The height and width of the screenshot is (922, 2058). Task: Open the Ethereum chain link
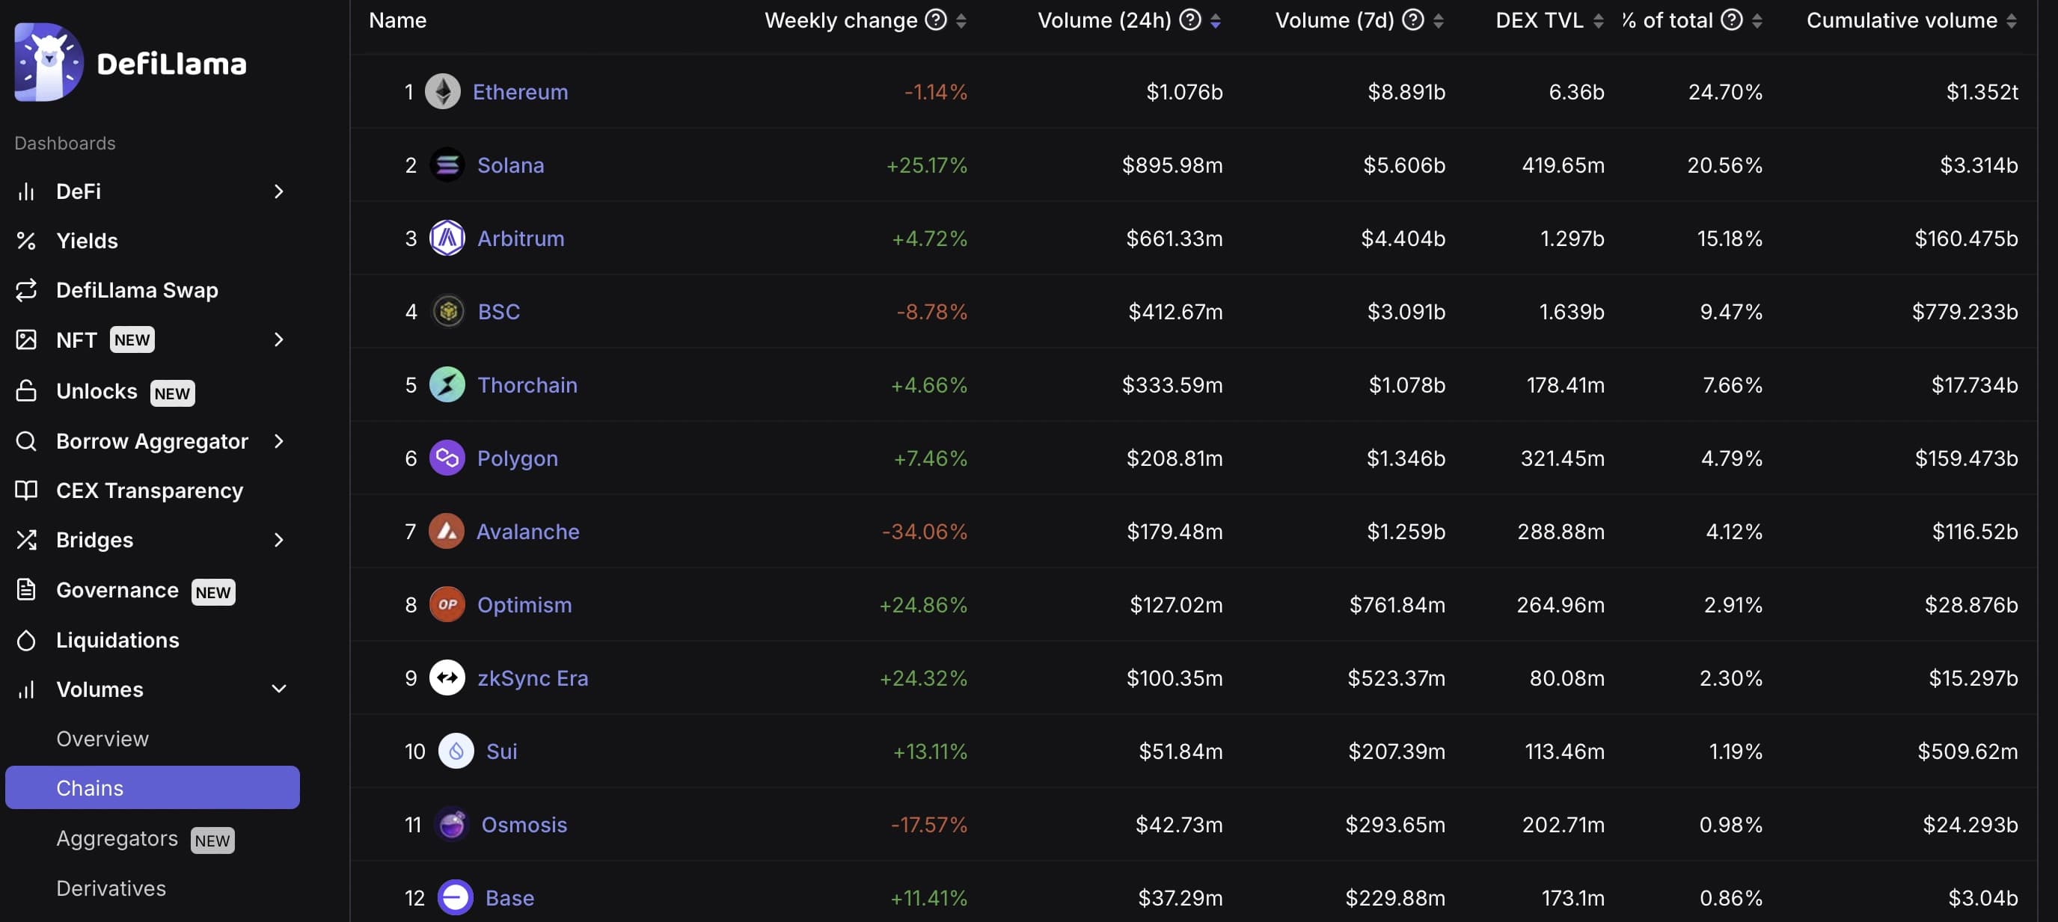pos(520,92)
